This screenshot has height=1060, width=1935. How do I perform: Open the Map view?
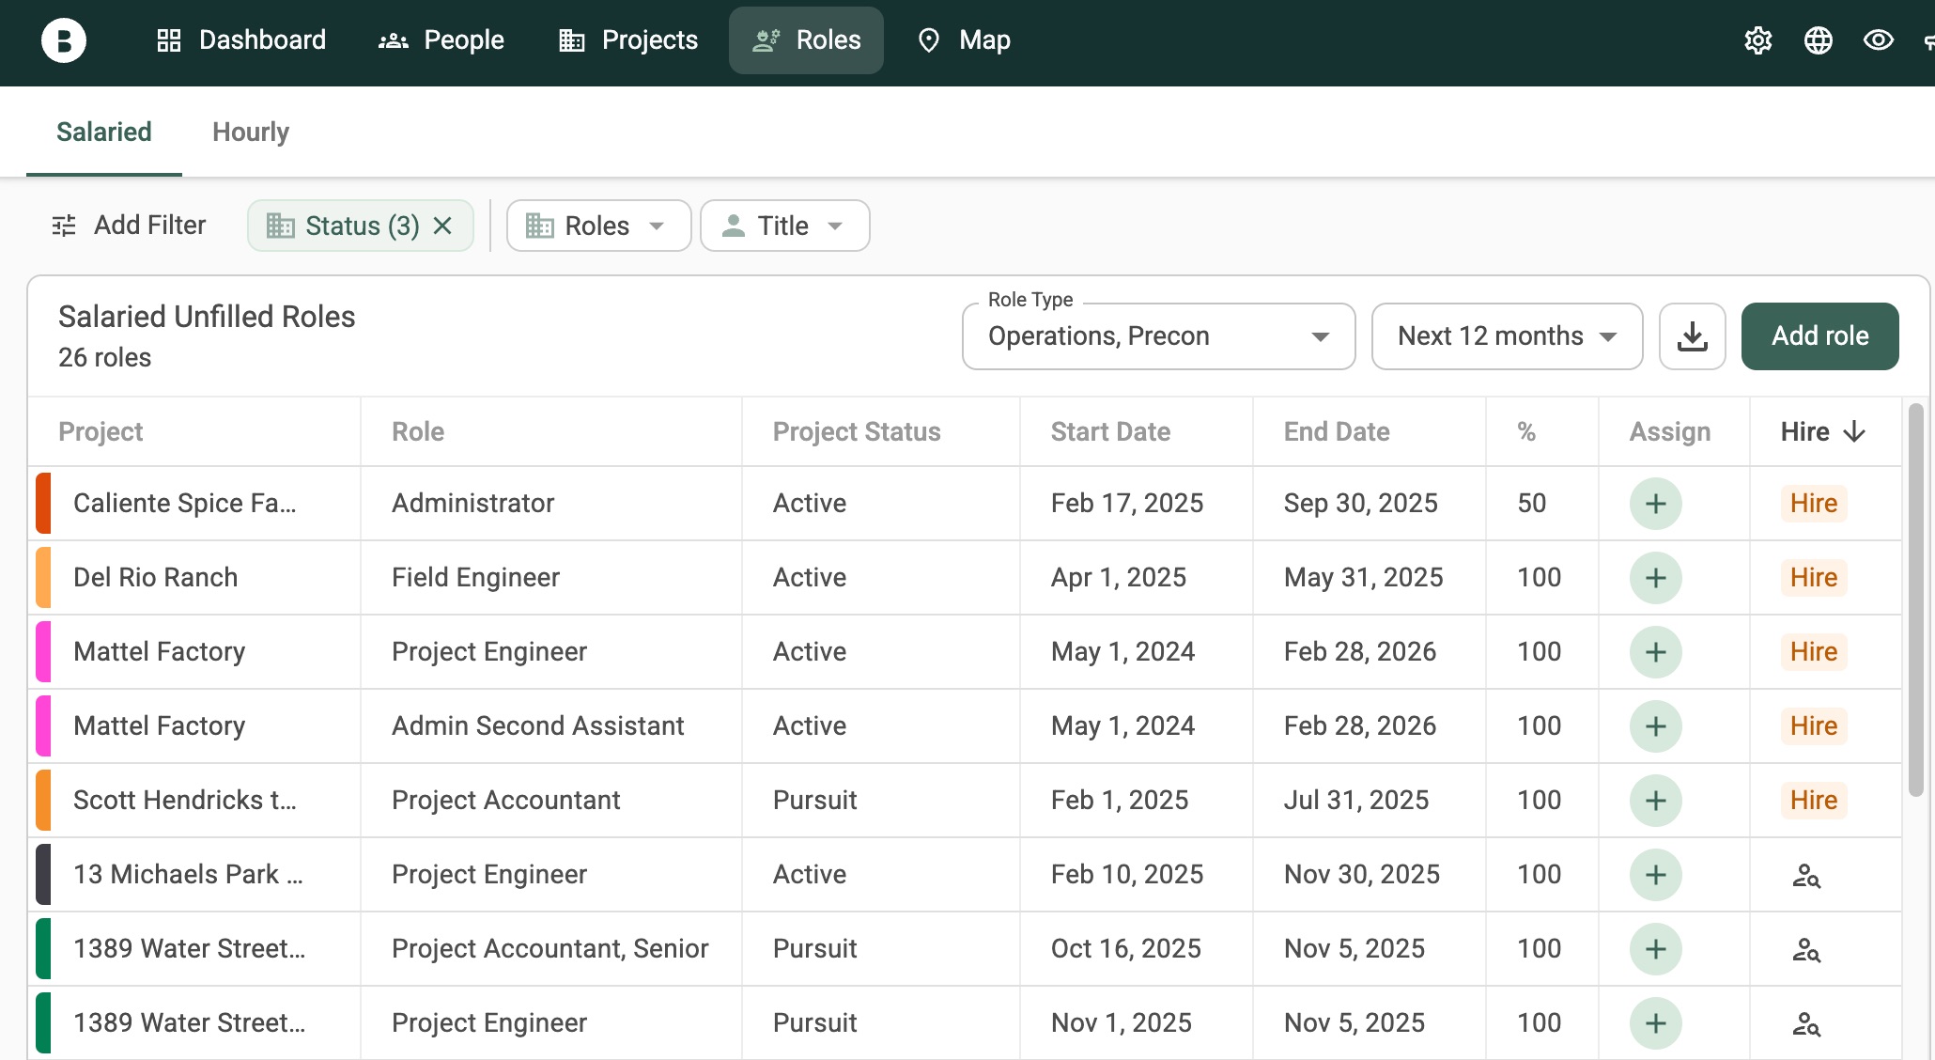point(964,40)
